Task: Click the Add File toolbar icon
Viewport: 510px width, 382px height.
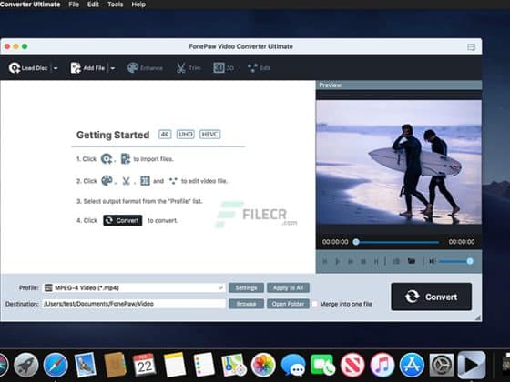Action: 76,68
